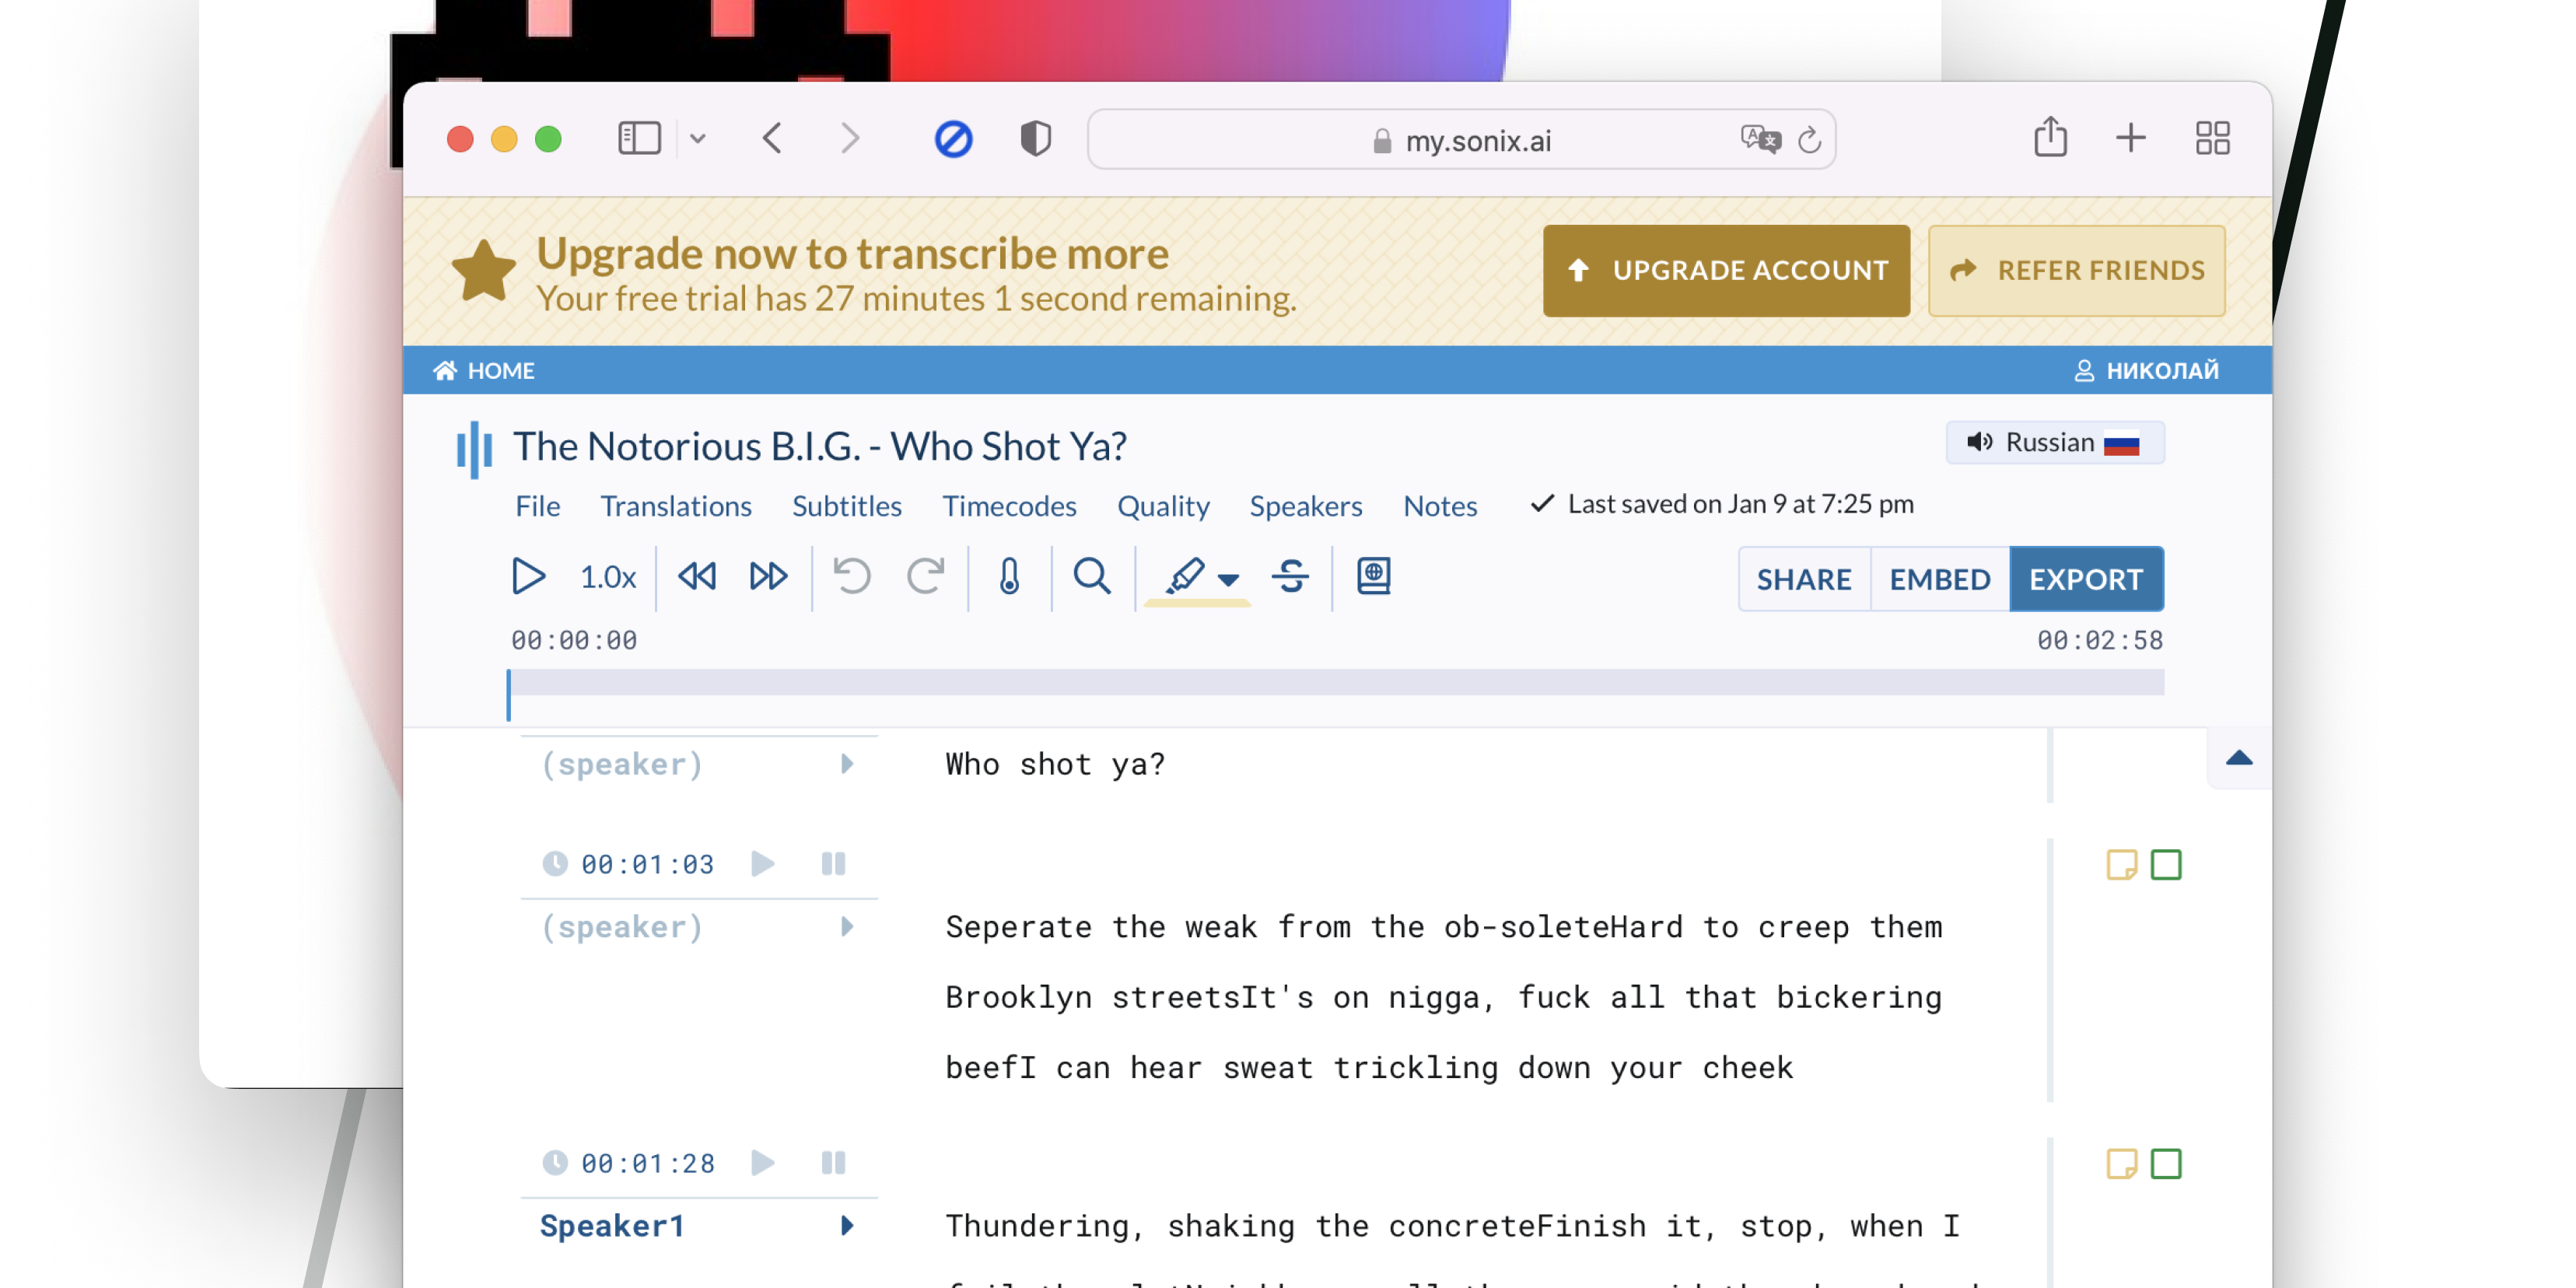Apply strikethrough to text

[x=1290, y=577]
